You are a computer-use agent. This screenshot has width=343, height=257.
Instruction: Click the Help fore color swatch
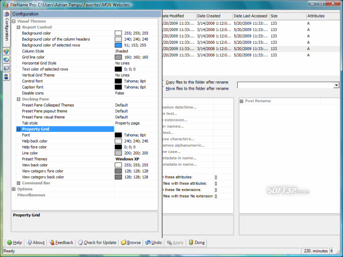[118, 147]
